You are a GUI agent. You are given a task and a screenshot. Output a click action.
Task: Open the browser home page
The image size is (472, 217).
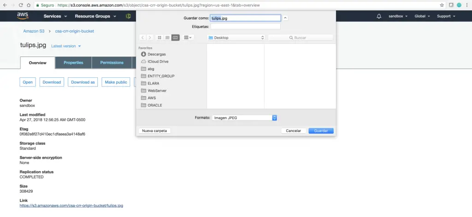click(x=29, y=5)
